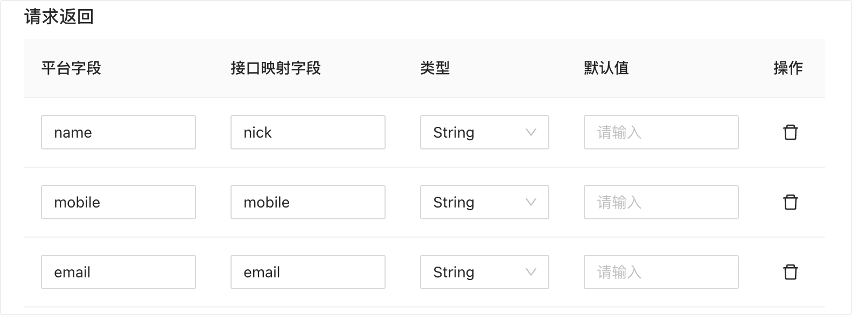Delete the mobile field row
This screenshot has height=315, width=852.
click(x=790, y=202)
